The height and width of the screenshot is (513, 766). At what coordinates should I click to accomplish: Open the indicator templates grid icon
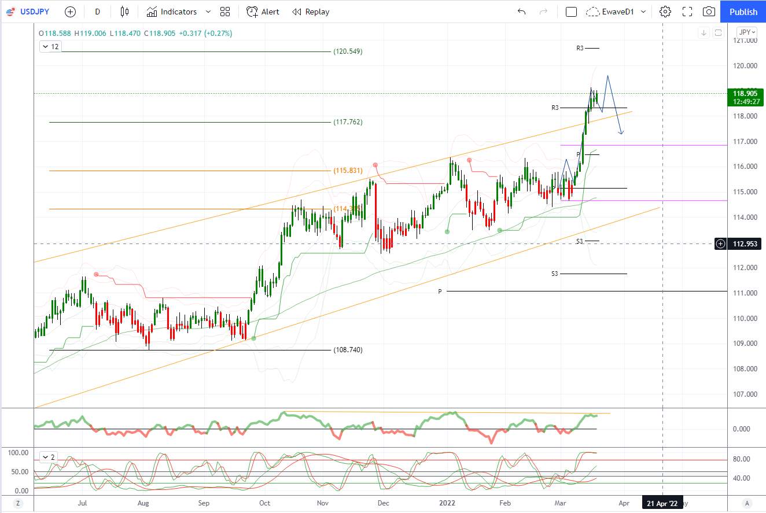click(225, 12)
